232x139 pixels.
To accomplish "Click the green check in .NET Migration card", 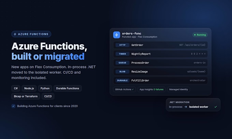I will (216, 107).
